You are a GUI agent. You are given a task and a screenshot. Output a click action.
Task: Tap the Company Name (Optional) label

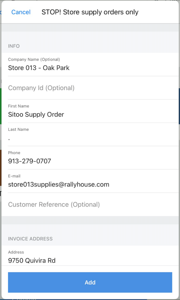coord(34,59)
